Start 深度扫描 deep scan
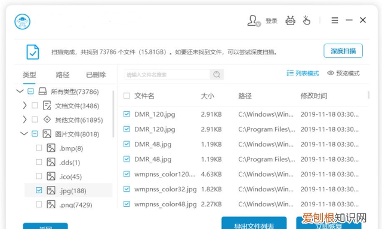382x229 pixels. 343,51
